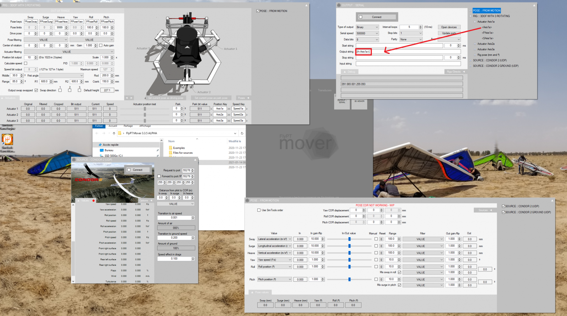Screen dimensions: 567x316
Task: Collapse the POSE :: FROM MOTION window triangle
Action: [x=552, y=200]
